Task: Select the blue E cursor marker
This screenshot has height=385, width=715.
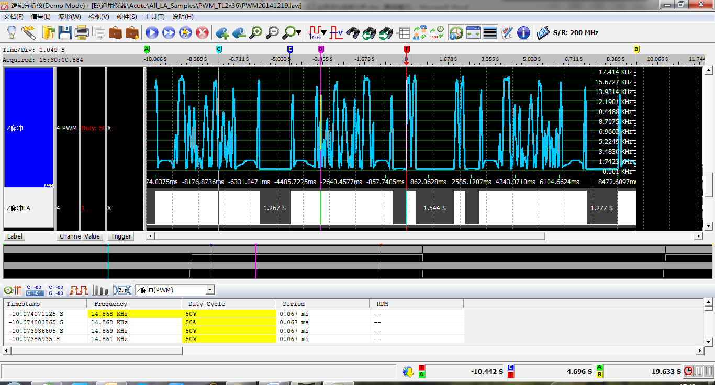Action: [290, 49]
